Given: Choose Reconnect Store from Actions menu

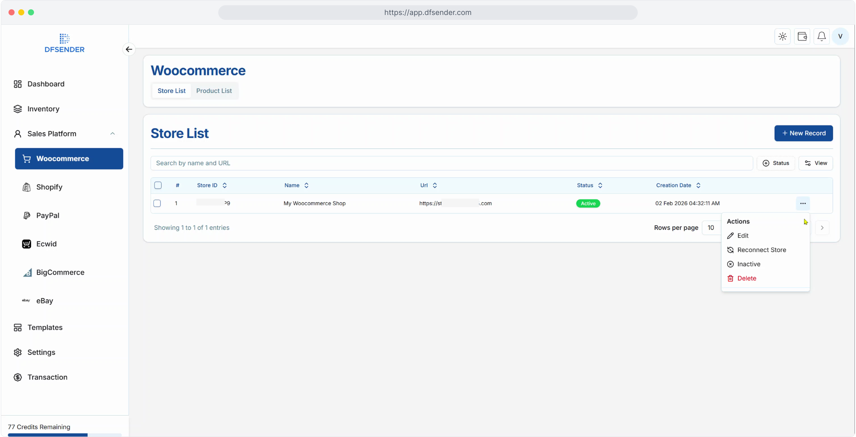Looking at the screenshot, I should click(x=761, y=250).
